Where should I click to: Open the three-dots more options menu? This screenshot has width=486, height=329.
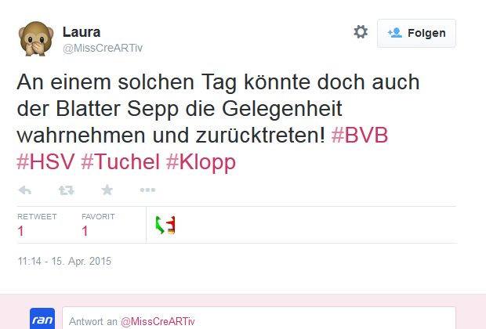point(147,190)
